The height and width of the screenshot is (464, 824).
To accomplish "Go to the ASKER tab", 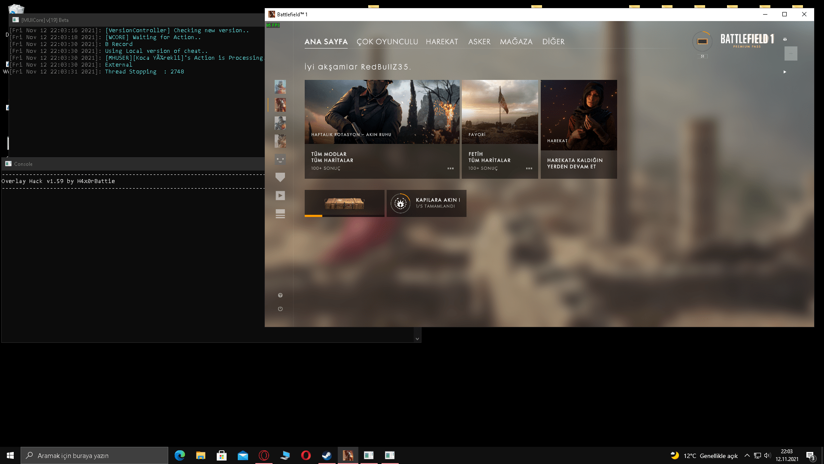I will point(479,42).
